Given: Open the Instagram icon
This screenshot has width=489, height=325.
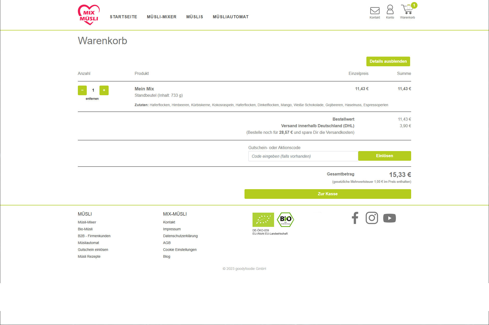Looking at the screenshot, I should click(372, 218).
